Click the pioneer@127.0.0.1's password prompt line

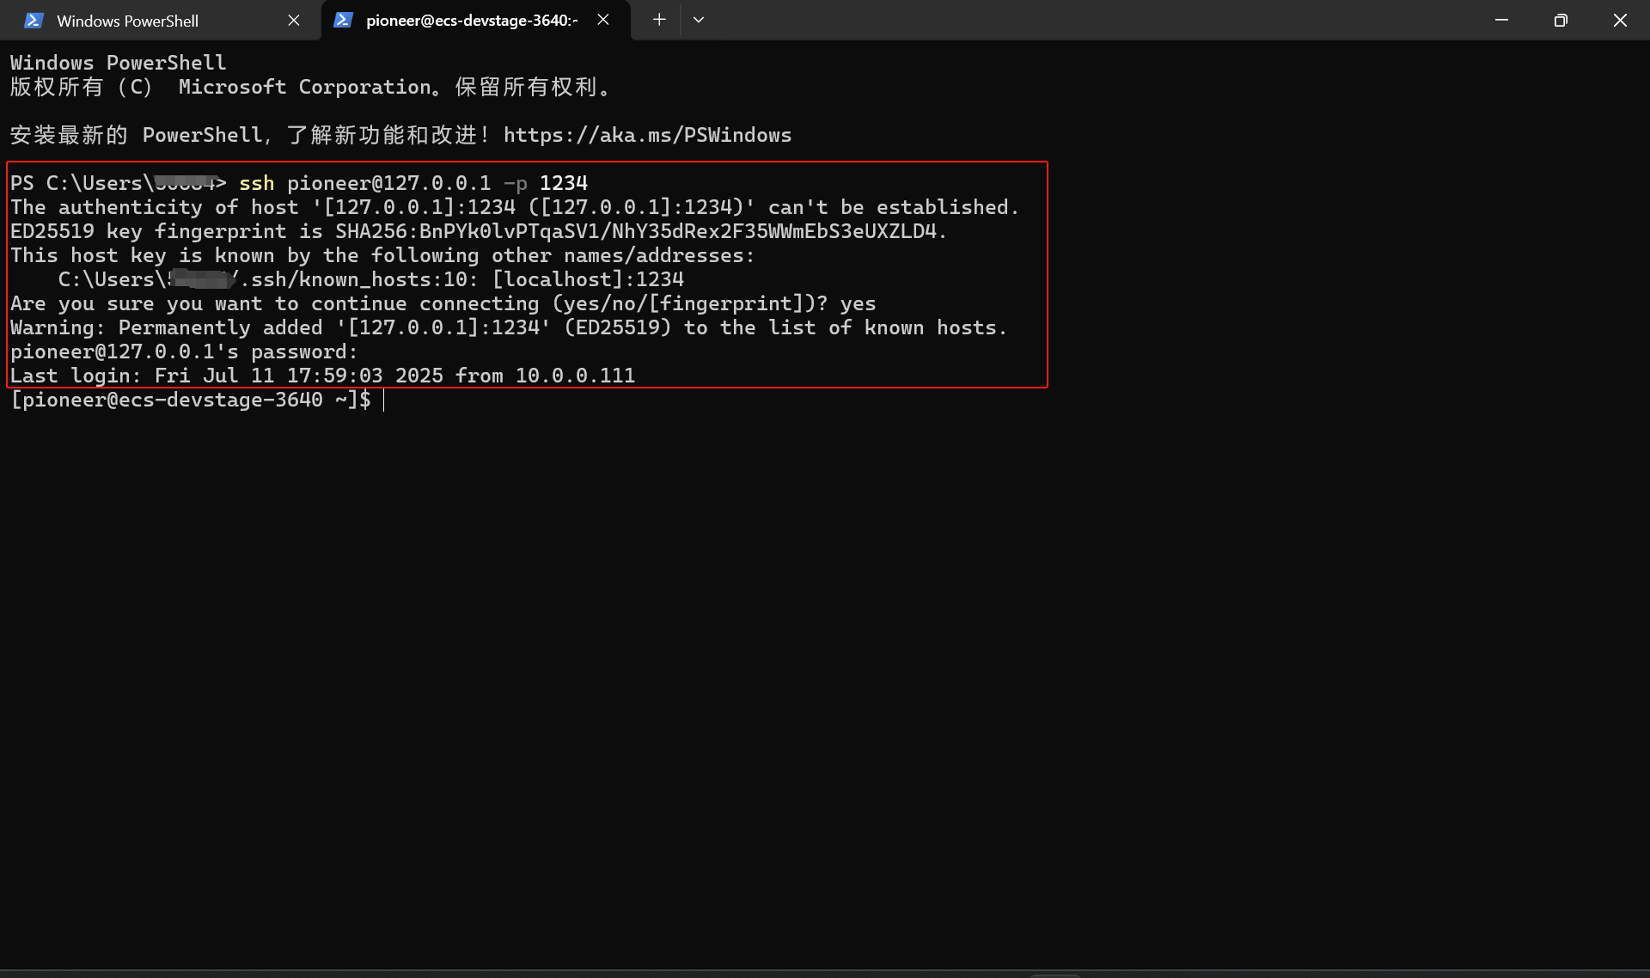183,351
